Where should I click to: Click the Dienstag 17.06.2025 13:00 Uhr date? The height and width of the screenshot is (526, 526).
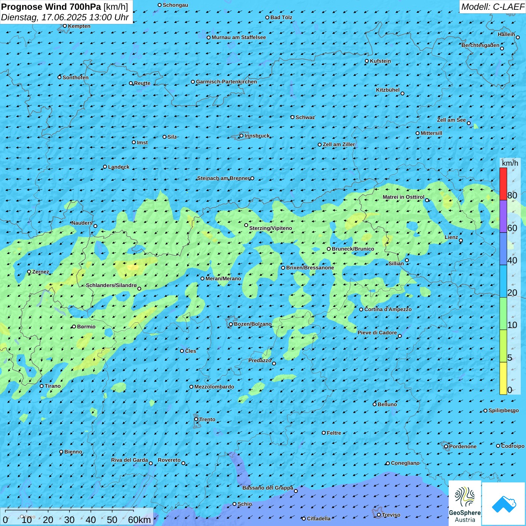(65, 17)
